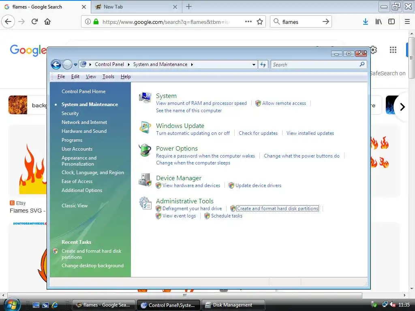The image size is (415, 311).
Task: Open the System category icon
Action: click(x=145, y=97)
